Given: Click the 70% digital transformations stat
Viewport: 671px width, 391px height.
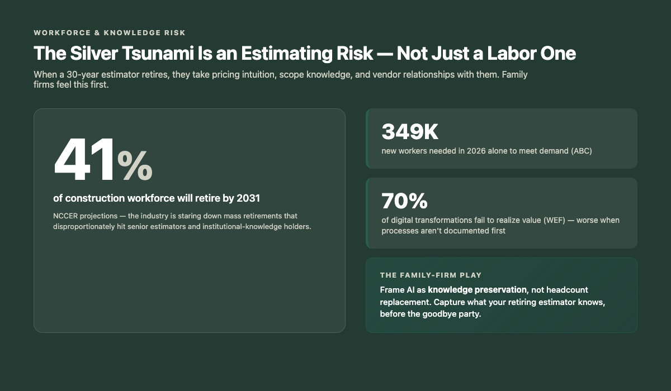Looking at the screenshot, I should (x=403, y=200).
